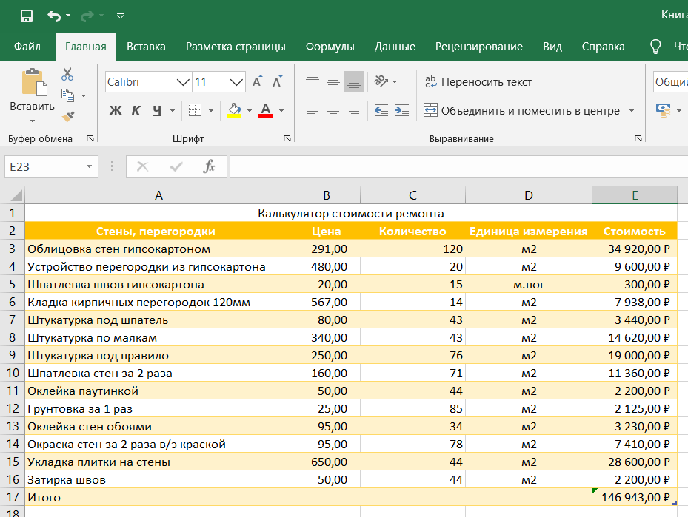Click the yellow fill color bucket swatch
The height and width of the screenshot is (517, 688).
(234, 111)
